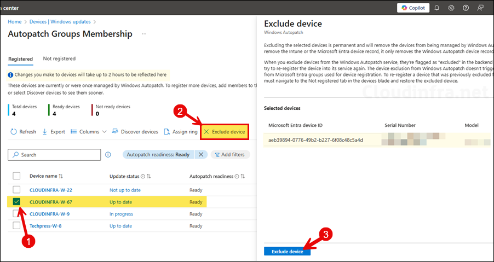Click Microsoft Entra device ID column header
The width and height of the screenshot is (494, 262).
(x=296, y=125)
